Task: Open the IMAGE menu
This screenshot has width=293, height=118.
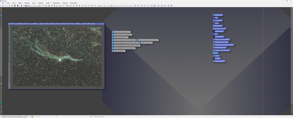Action: tap(20, 3)
